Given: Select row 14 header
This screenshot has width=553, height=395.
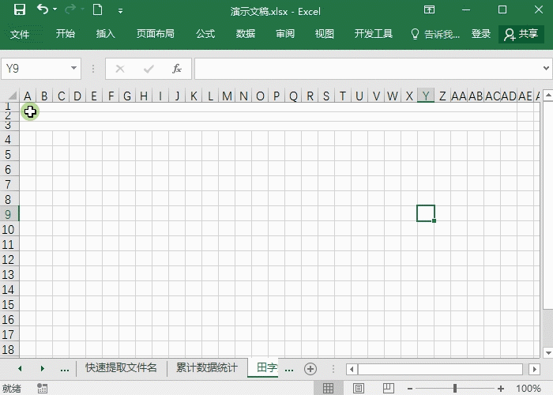Looking at the screenshot, I should (x=9, y=290).
